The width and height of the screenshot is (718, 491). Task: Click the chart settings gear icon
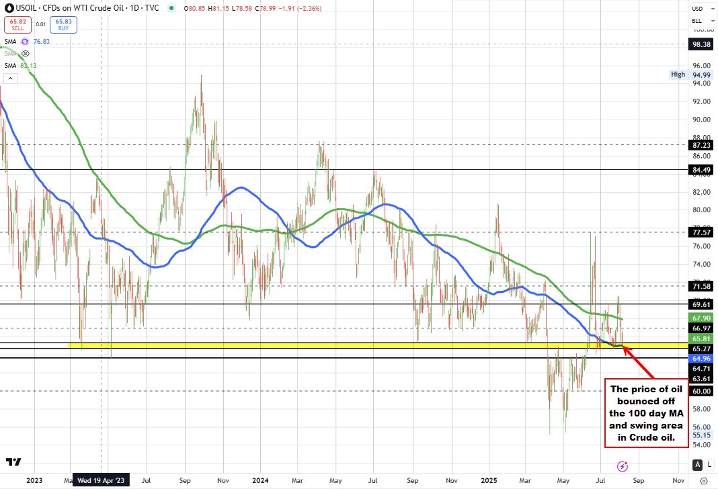tap(704, 481)
